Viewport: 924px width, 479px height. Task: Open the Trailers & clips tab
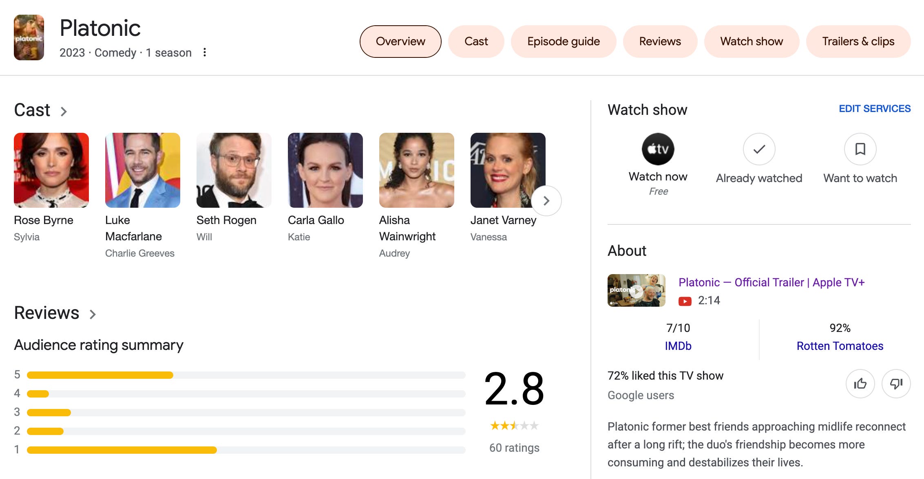click(858, 42)
